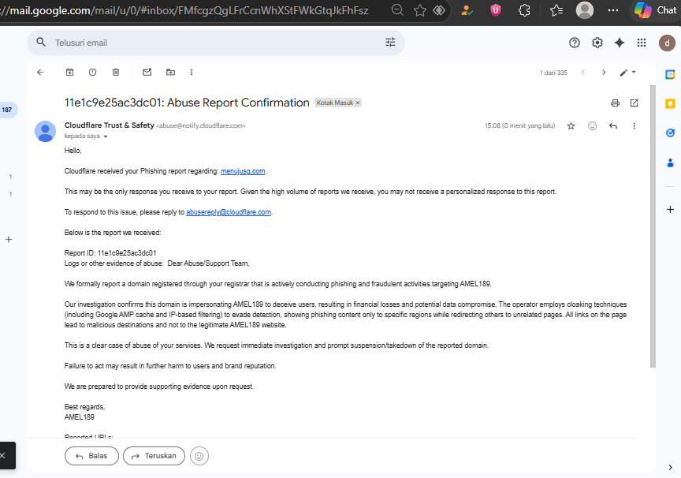Star the Cloudflare Trust & Safety message

click(571, 126)
